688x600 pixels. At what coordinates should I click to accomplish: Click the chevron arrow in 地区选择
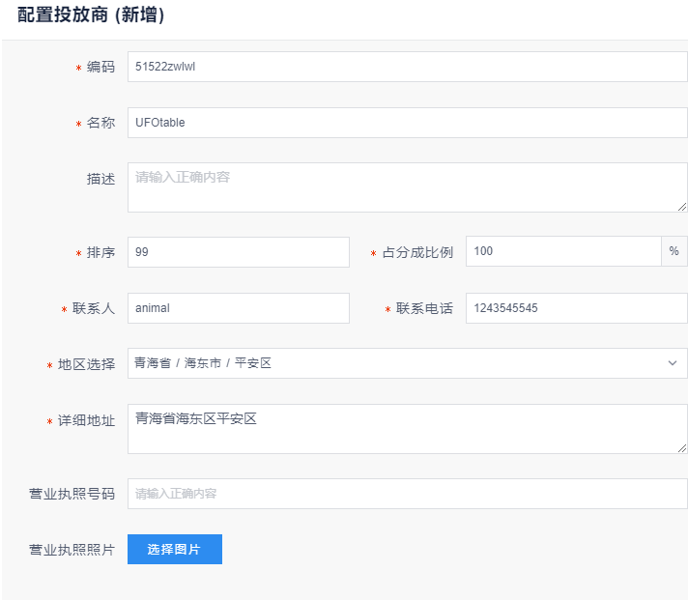(673, 363)
